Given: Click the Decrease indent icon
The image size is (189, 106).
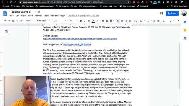Looking at the screenshot, I should pos(154,21).
